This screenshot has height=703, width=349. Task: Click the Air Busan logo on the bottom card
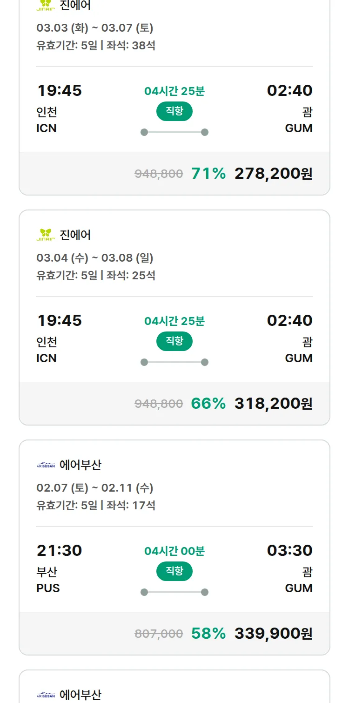coord(46,695)
